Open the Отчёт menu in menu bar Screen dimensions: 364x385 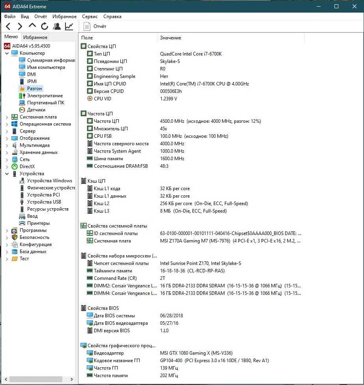click(x=41, y=17)
